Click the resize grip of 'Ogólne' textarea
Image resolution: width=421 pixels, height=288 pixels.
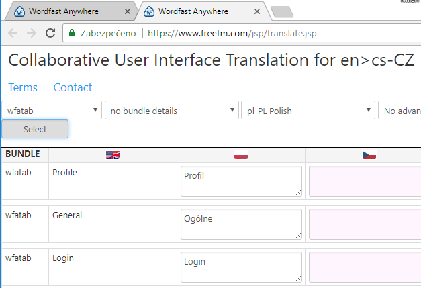pyautogui.click(x=298, y=236)
